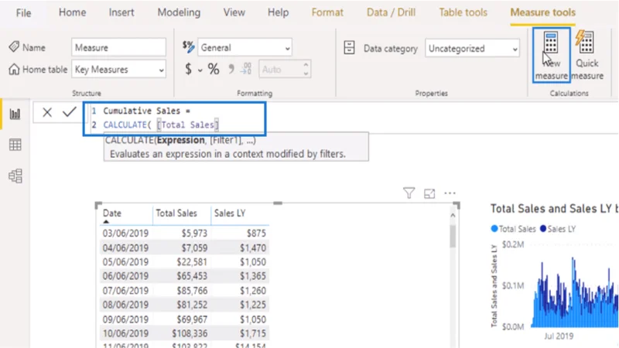Open the table visual more options ellipsis

[450, 193]
